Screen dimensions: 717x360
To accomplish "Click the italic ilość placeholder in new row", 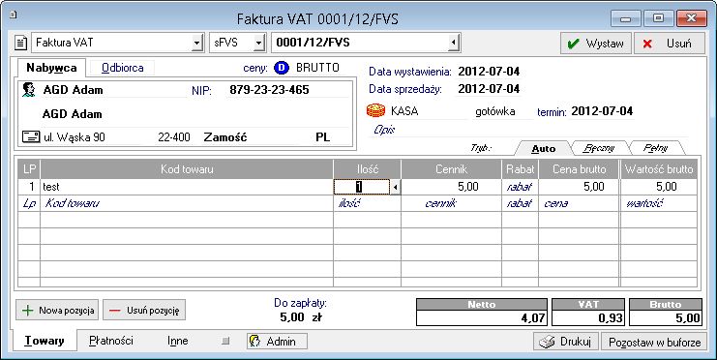I will (349, 203).
